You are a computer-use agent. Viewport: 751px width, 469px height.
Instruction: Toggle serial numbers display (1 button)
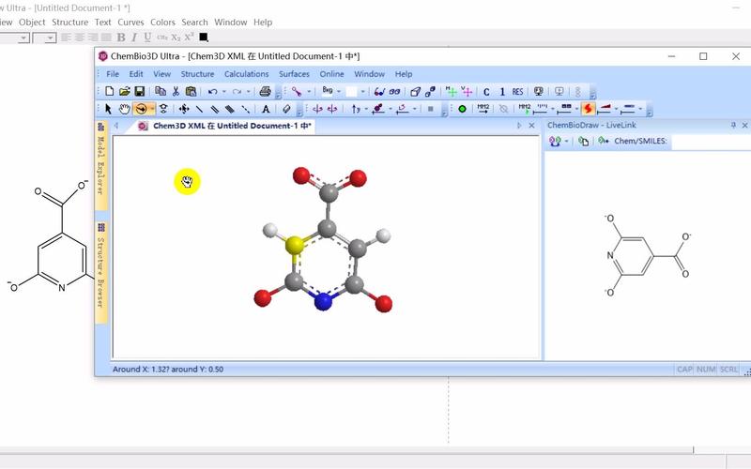[502, 92]
